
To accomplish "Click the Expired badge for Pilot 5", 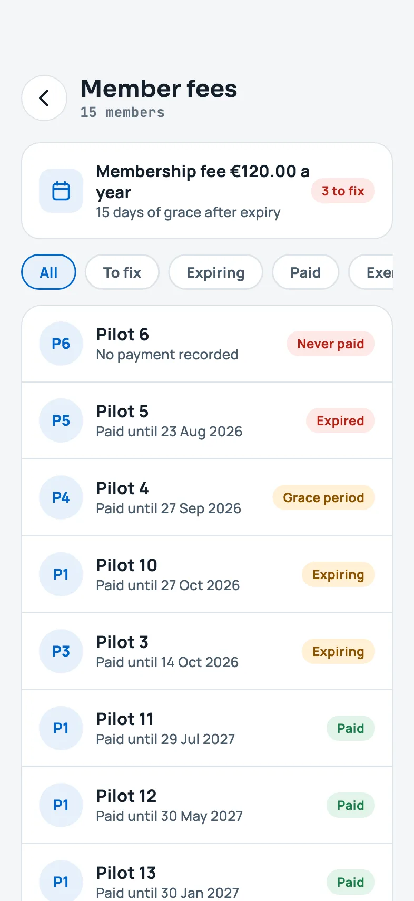I will tap(340, 420).
